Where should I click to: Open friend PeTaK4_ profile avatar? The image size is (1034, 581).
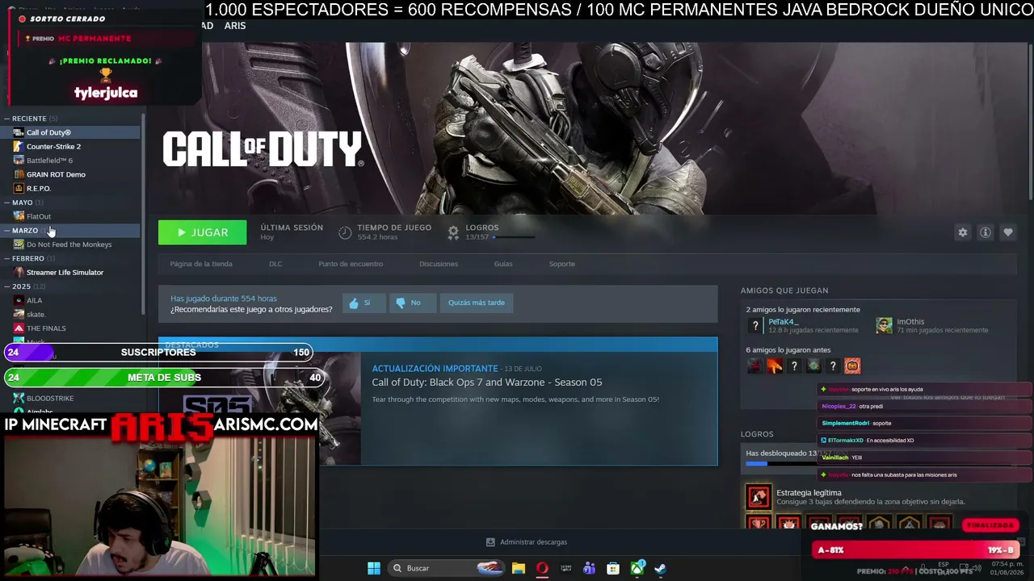tap(755, 325)
